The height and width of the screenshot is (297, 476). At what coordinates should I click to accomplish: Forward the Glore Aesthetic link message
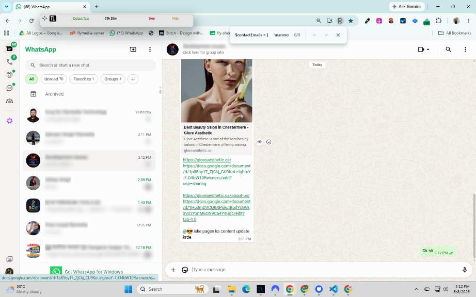[259, 142]
